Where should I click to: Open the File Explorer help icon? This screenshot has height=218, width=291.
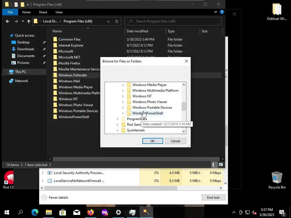click(222, 12)
